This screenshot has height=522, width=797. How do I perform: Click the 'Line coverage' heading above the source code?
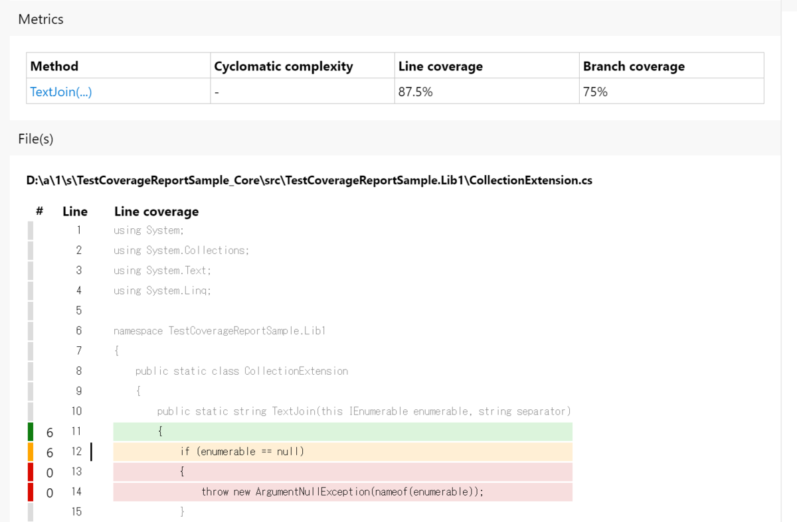point(157,212)
